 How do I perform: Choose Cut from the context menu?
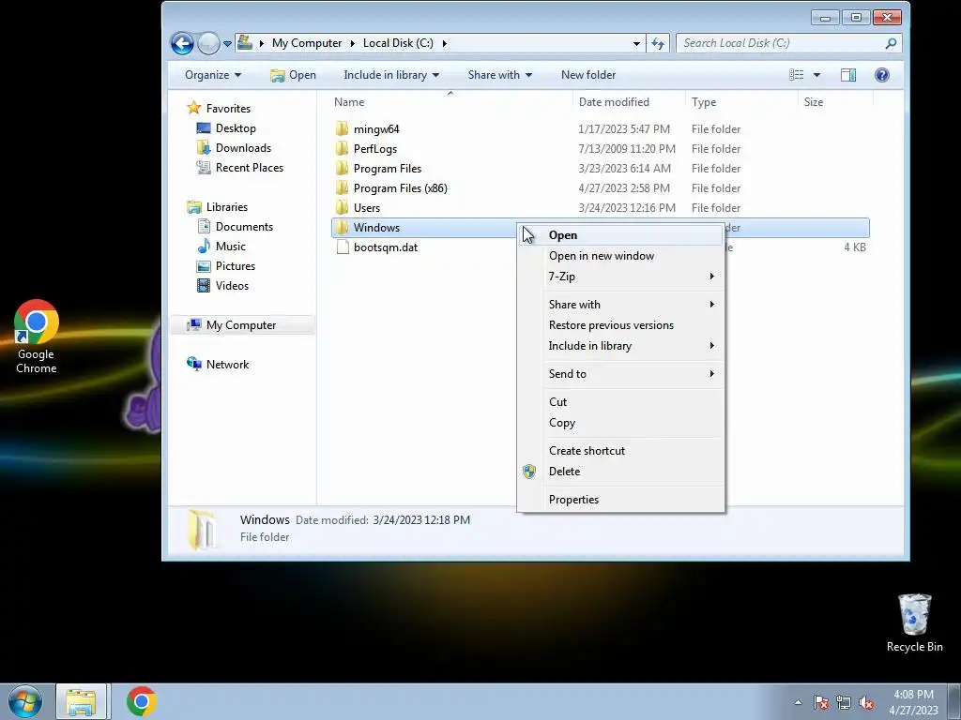[x=621, y=402]
